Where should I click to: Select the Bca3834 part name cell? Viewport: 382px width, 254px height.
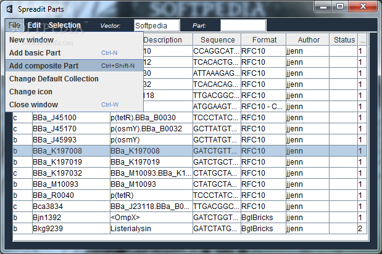(71, 207)
